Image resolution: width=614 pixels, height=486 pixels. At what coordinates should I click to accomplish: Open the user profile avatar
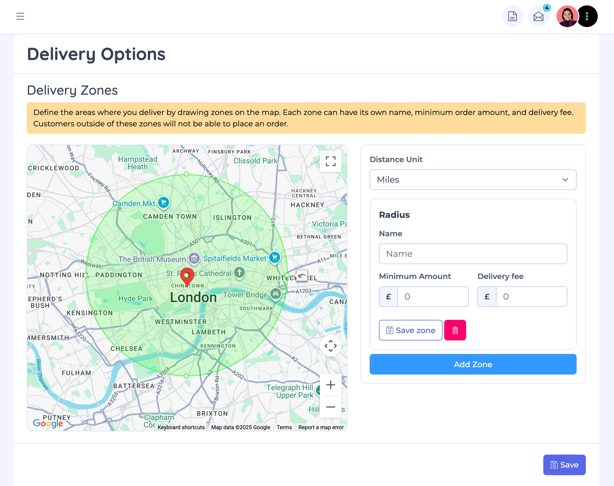(567, 16)
